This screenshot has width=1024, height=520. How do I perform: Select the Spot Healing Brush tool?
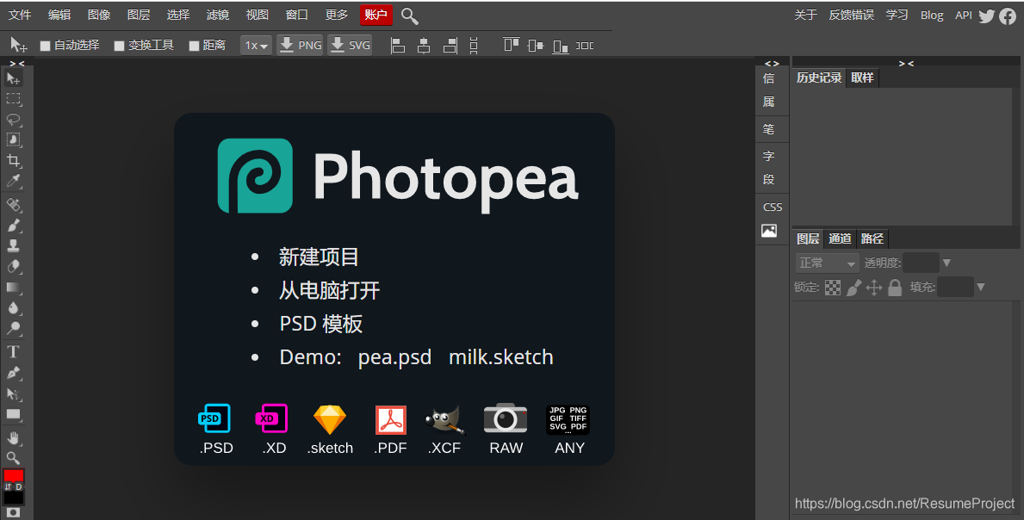coord(13,205)
